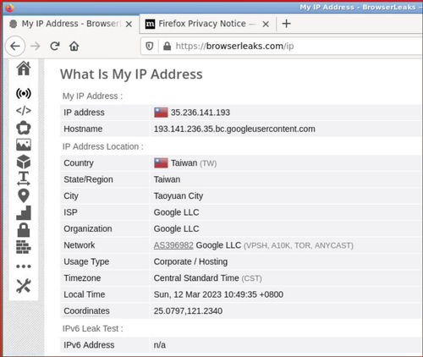The height and width of the screenshot is (357, 423).
Task: Click the 'Taoyuan City' value
Action: (179, 196)
